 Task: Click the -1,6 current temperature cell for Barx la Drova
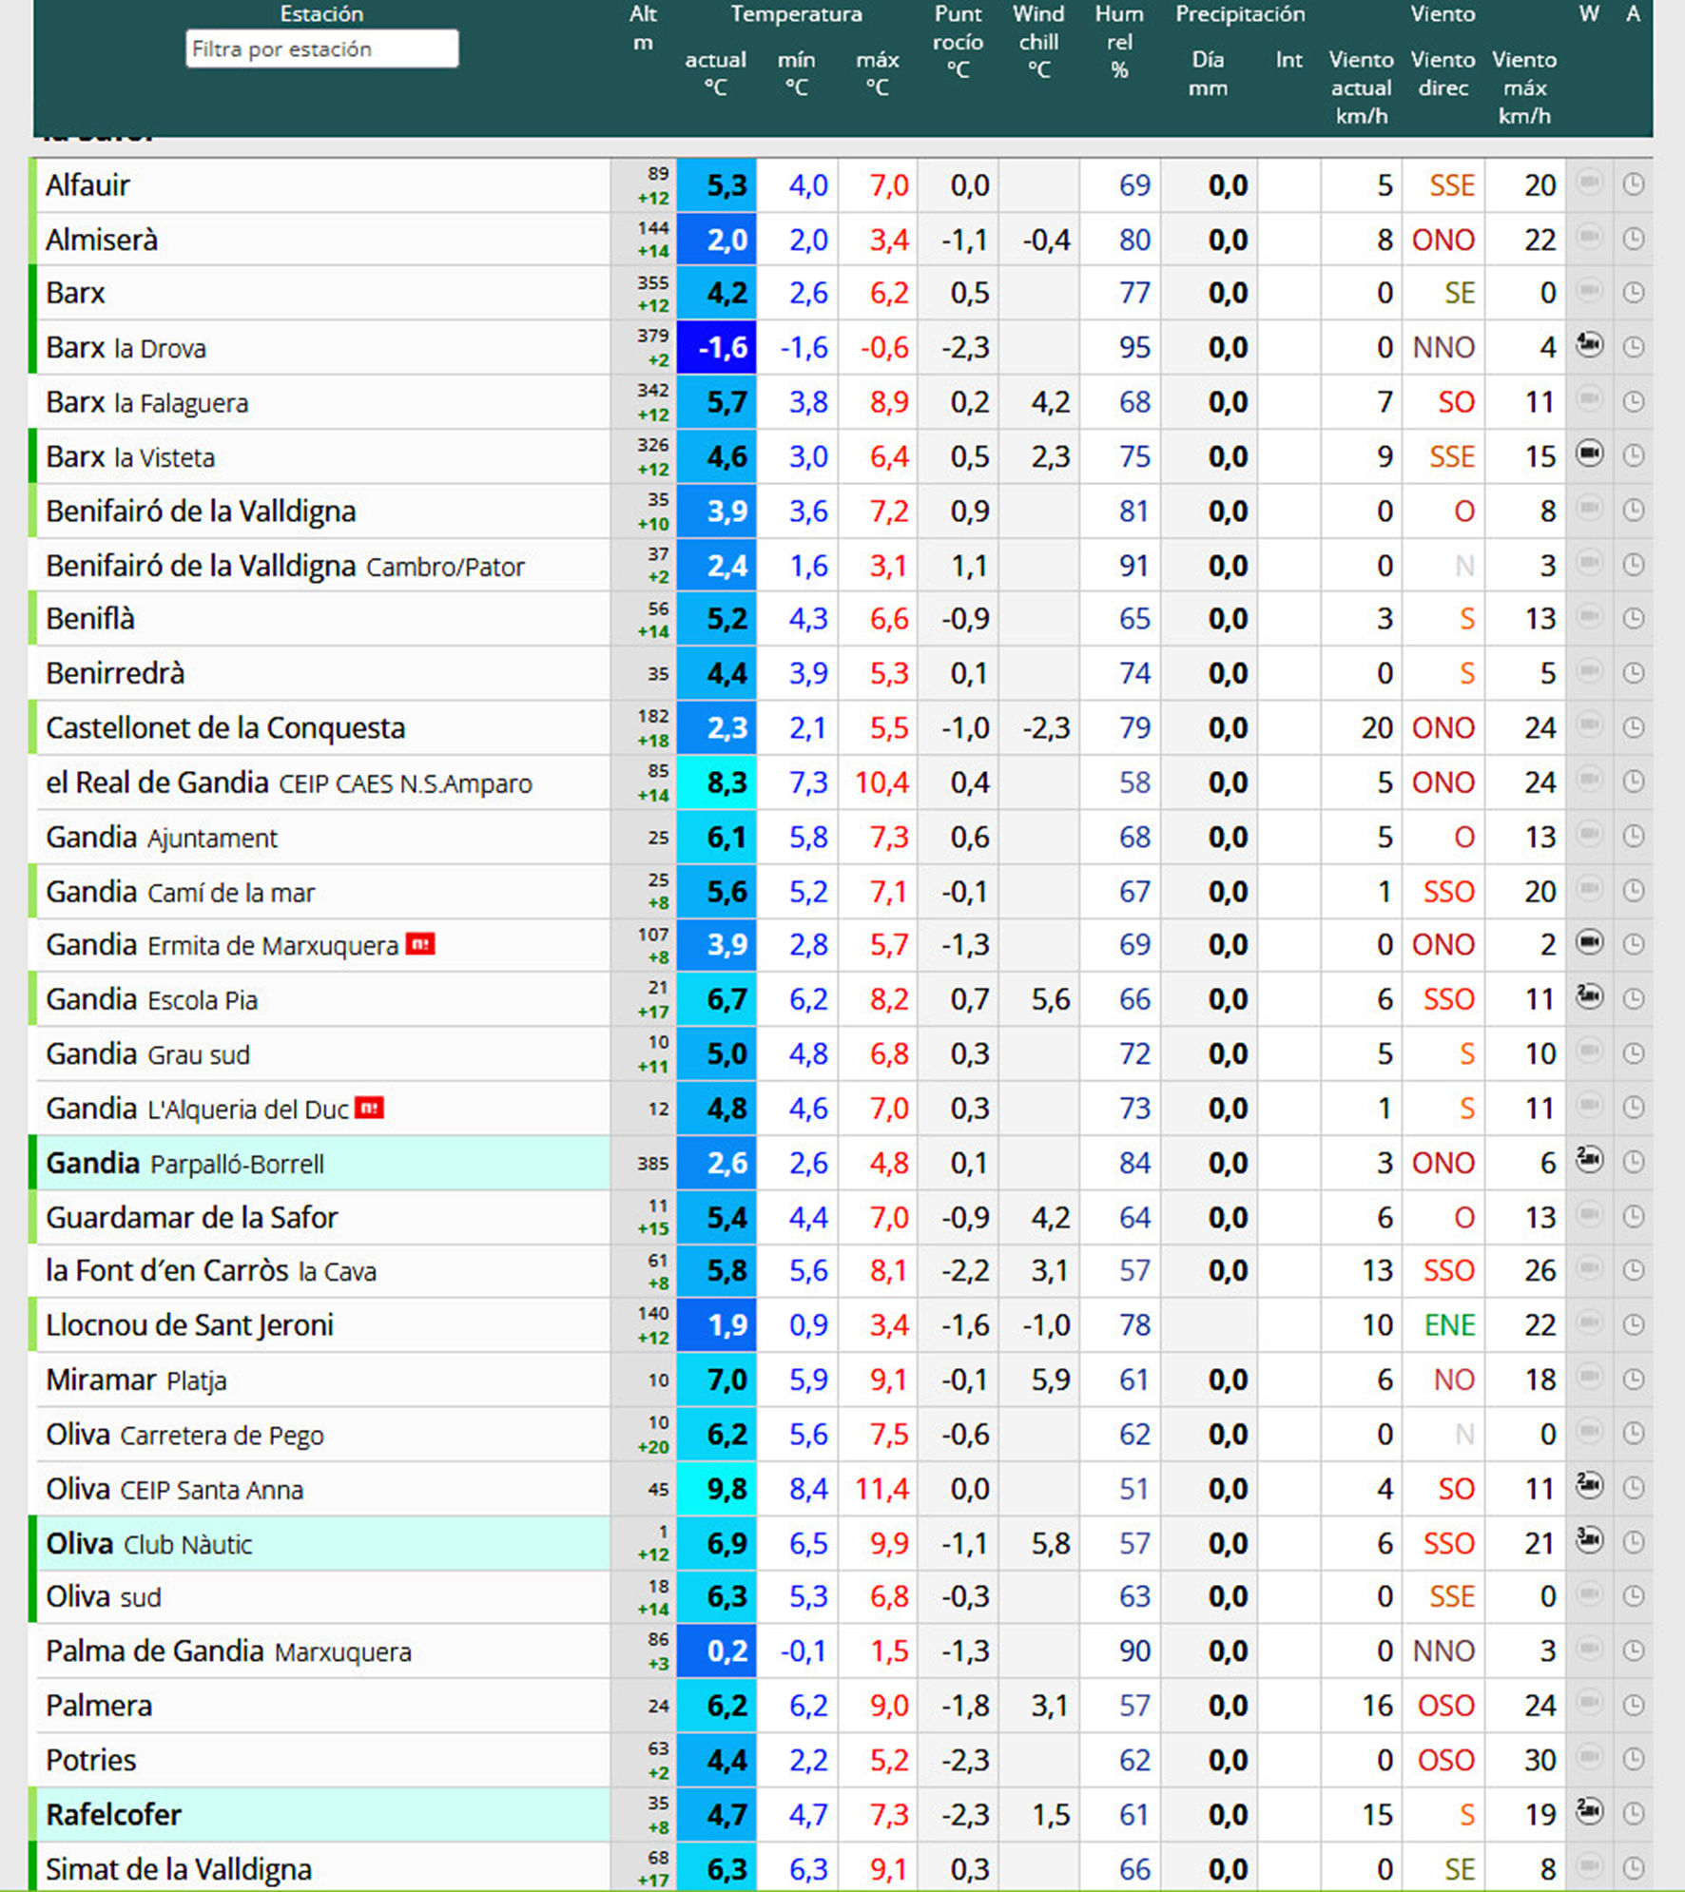(x=717, y=347)
